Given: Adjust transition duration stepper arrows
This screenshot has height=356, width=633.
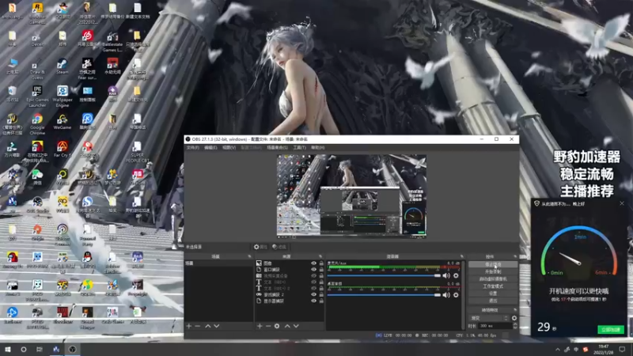Looking at the screenshot, I should 514,325.
